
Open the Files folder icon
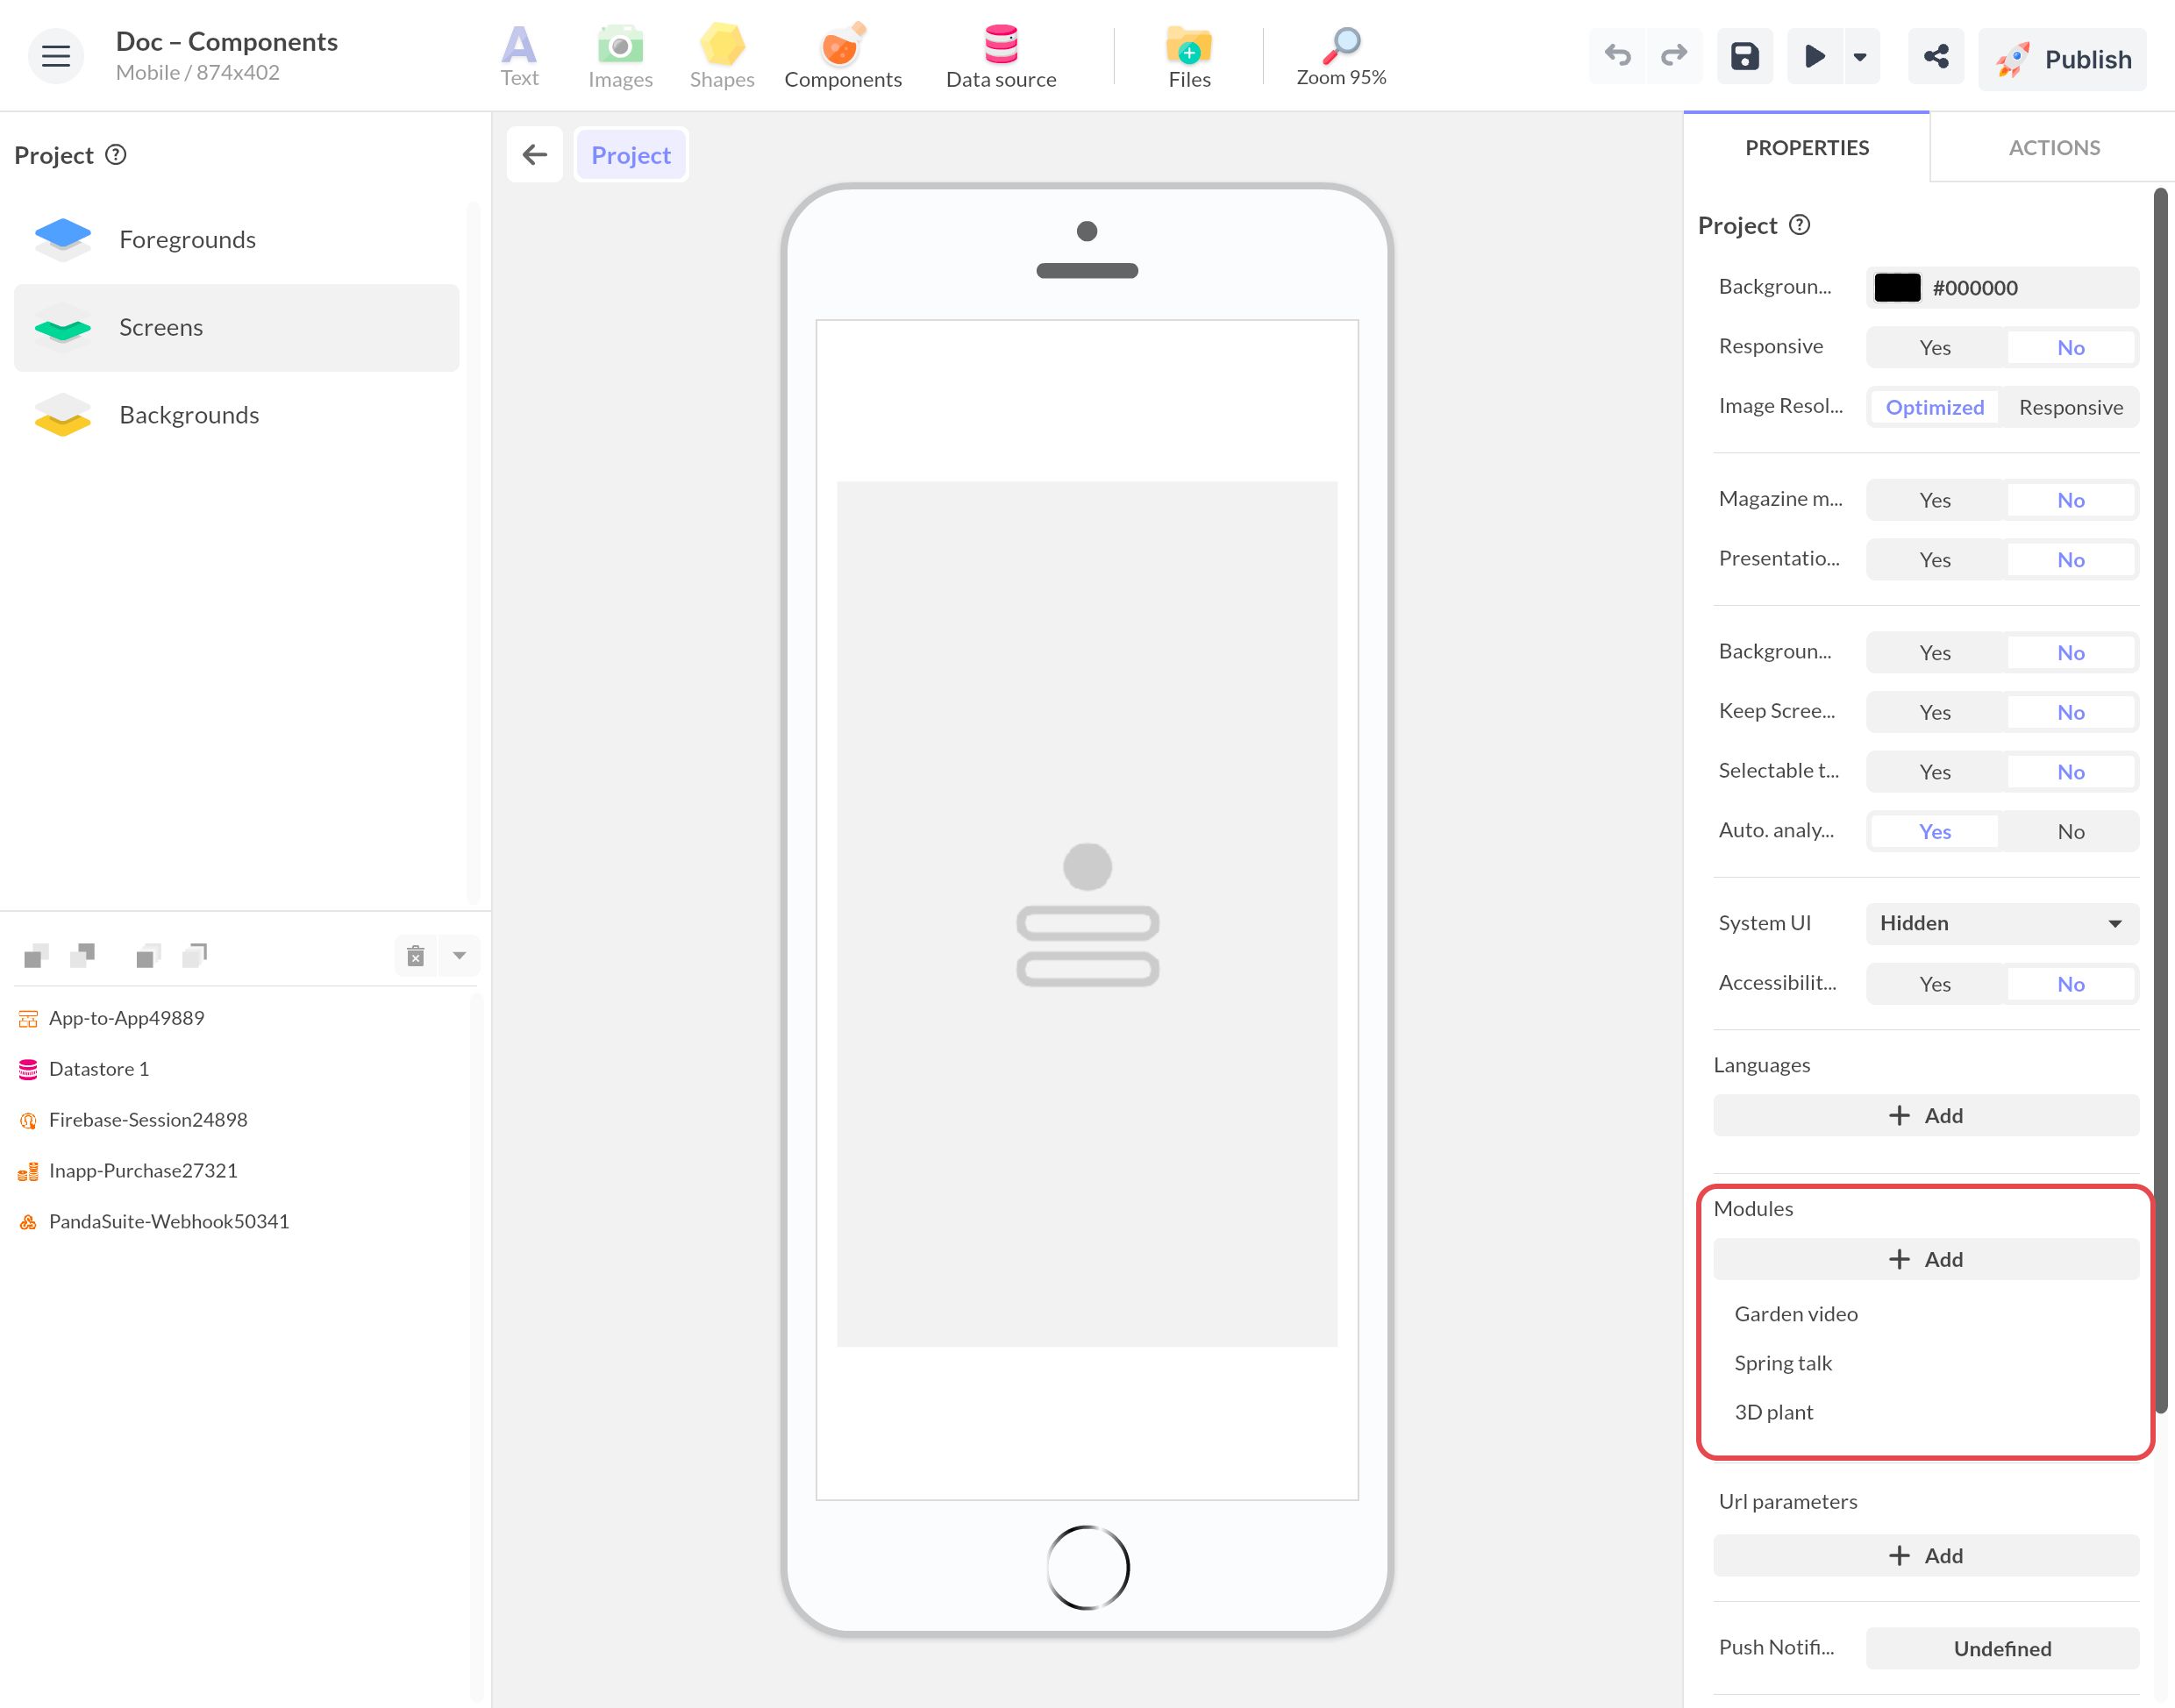tap(1189, 45)
